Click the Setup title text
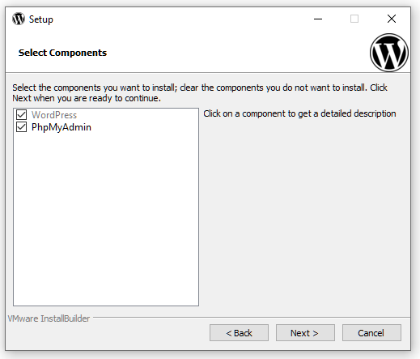Viewport: 420px width, 359px height. [41, 19]
